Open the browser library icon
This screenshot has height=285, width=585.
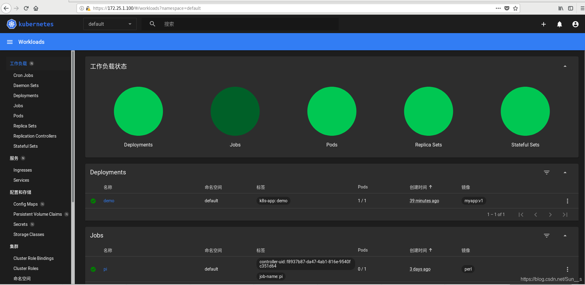point(561,8)
